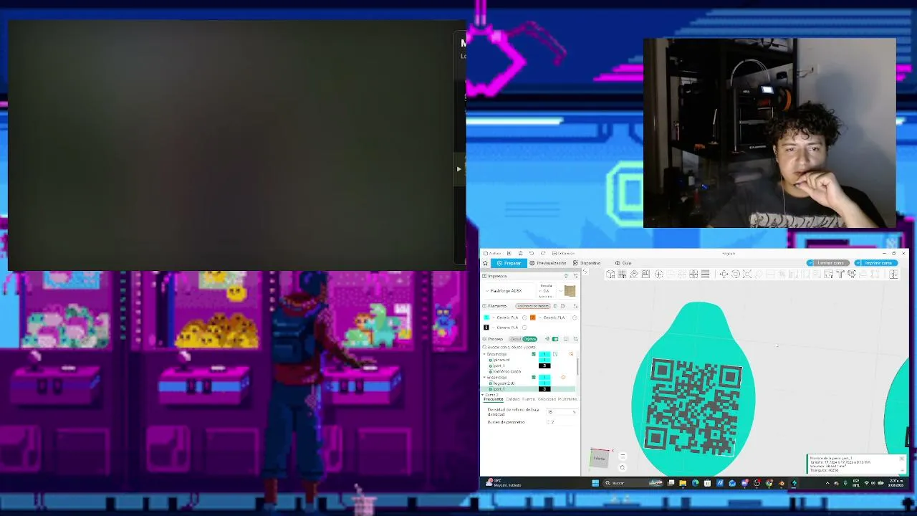Viewport: 917px width, 516px height.
Task: Click the auto-orient icon in viewport toolbar
Action: (634, 274)
